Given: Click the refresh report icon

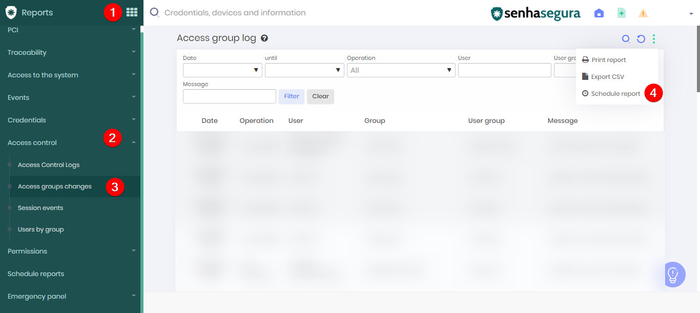Looking at the screenshot, I should point(641,39).
